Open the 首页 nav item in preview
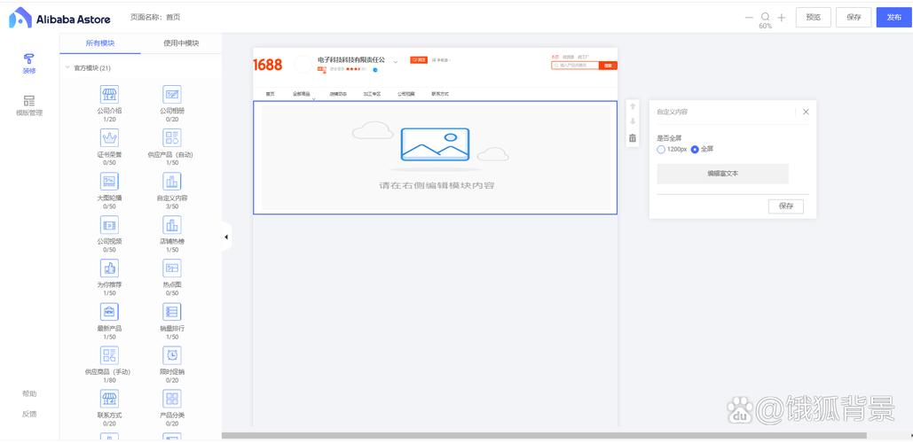 point(270,94)
